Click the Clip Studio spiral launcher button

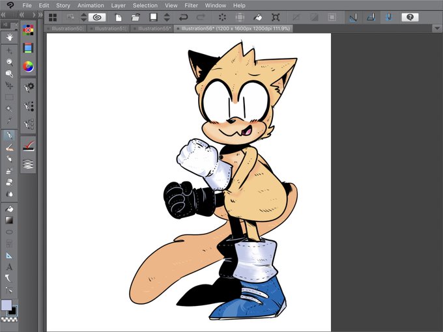(97, 18)
